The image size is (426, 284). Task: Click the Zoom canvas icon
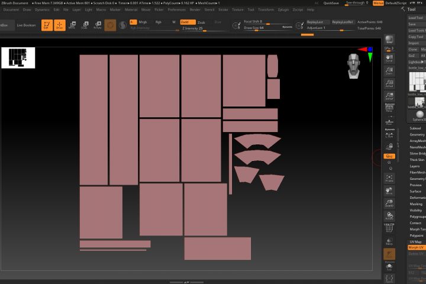point(389,70)
